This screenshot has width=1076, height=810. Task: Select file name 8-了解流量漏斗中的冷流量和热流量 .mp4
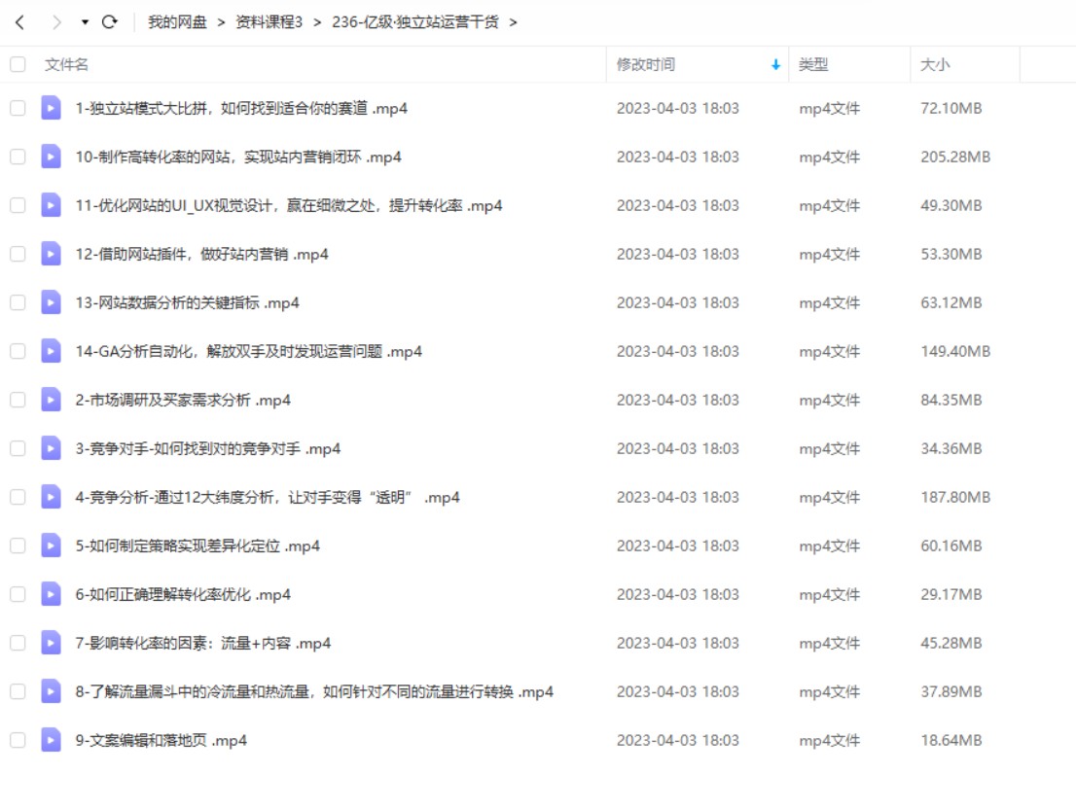click(x=314, y=692)
